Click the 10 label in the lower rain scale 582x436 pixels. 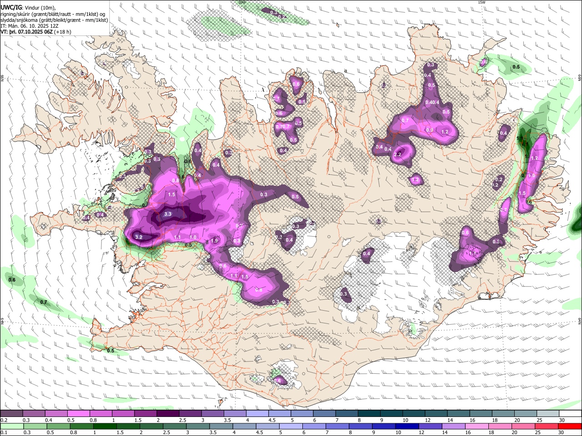pyautogui.click(x=398, y=432)
